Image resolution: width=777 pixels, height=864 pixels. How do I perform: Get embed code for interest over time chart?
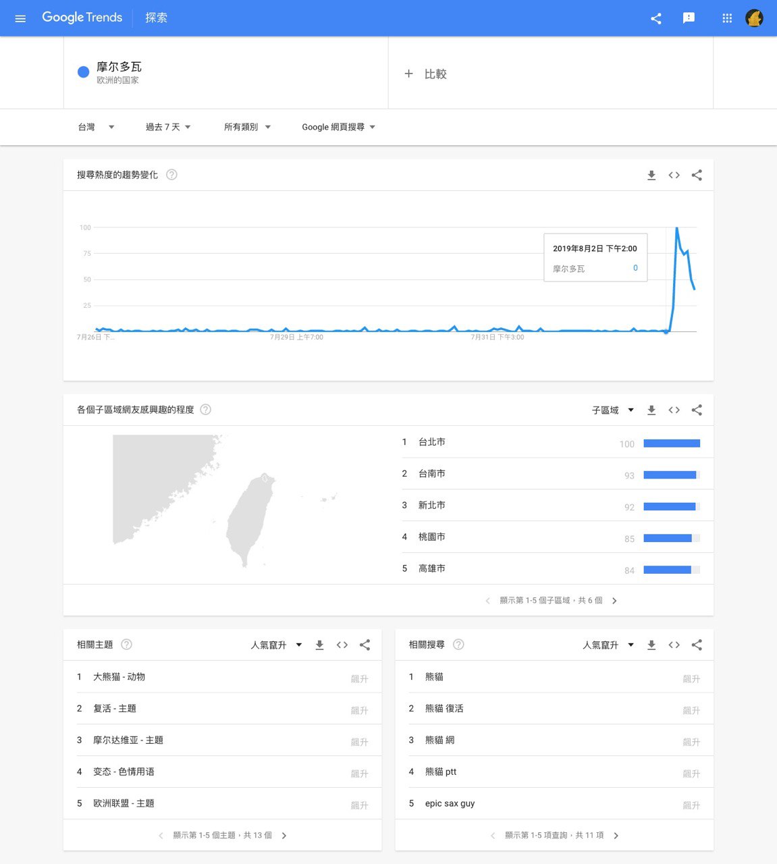click(674, 175)
